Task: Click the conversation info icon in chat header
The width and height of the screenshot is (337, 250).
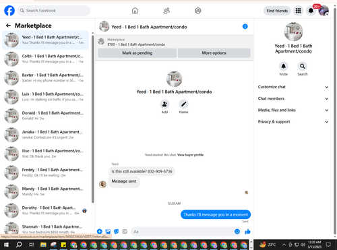Action: point(245,26)
